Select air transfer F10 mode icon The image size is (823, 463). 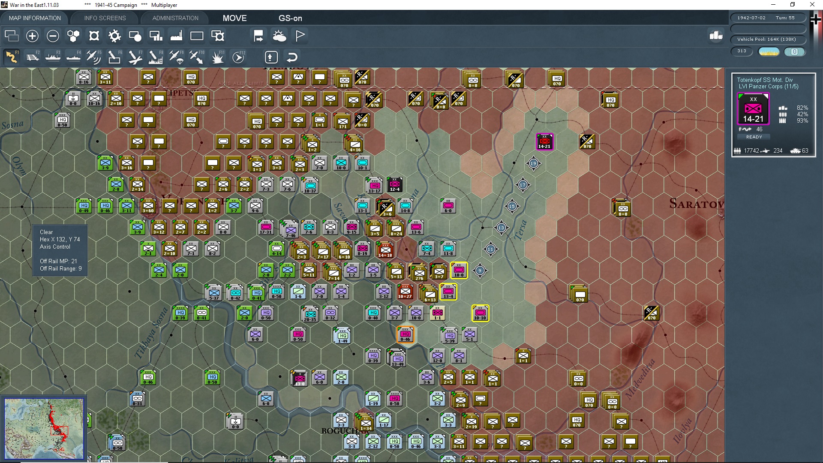pos(197,57)
